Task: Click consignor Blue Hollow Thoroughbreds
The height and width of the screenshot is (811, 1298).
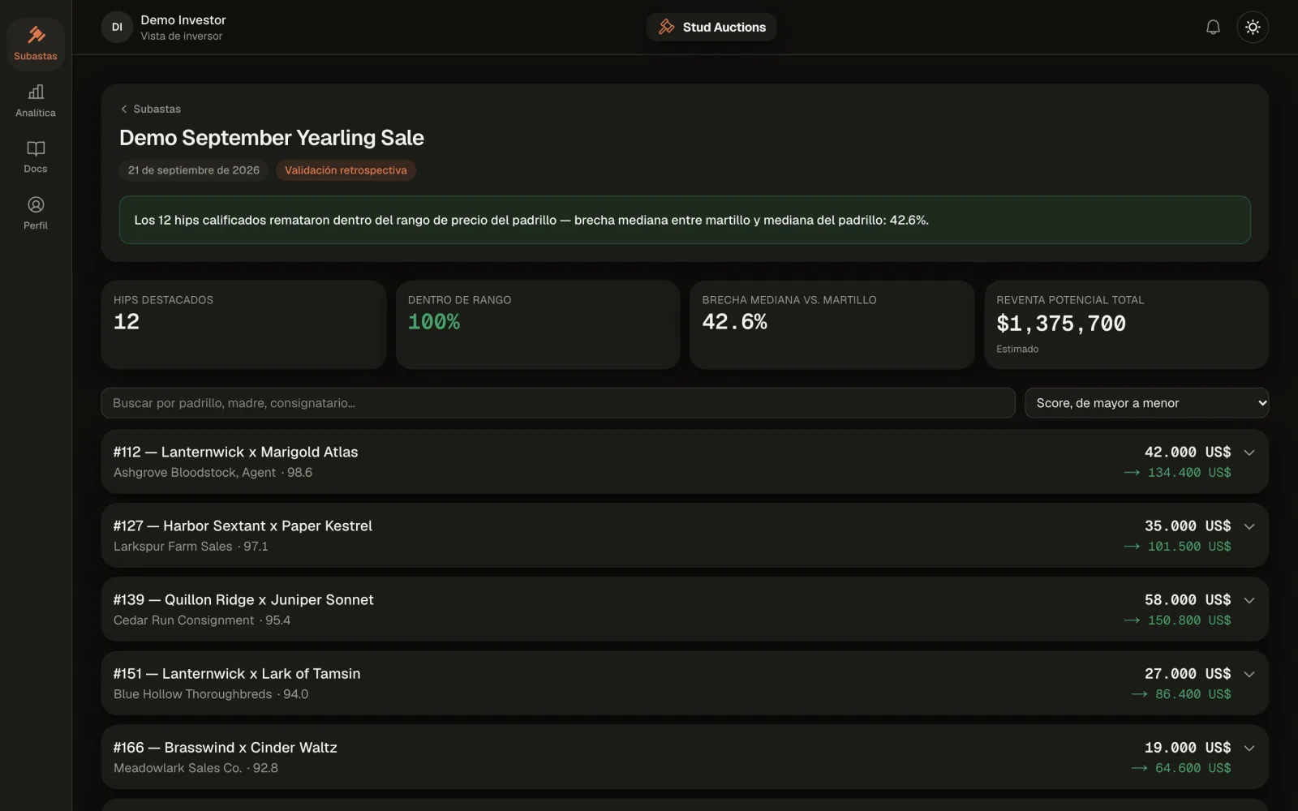Action: click(x=193, y=694)
